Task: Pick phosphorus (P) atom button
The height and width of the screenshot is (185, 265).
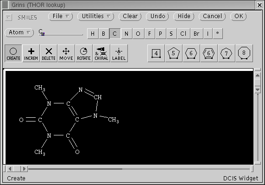Action: click(160, 34)
